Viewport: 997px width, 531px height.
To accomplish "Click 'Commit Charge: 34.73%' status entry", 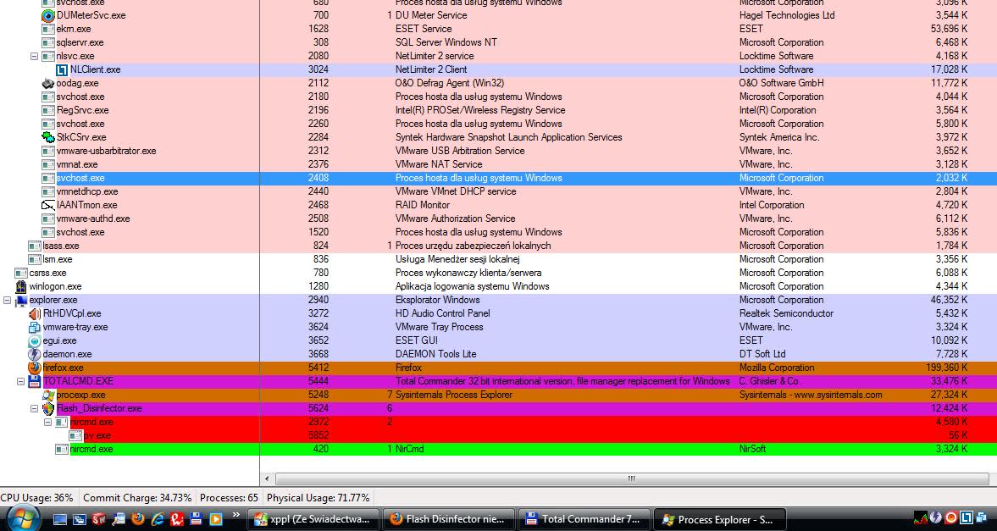I will [137, 498].
